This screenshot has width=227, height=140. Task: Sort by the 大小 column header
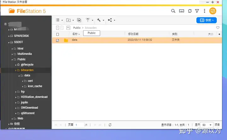(x=211, y=34)
